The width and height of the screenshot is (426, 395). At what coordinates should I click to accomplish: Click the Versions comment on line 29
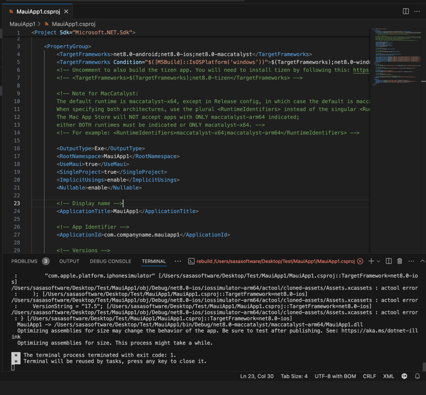point(83,250)
